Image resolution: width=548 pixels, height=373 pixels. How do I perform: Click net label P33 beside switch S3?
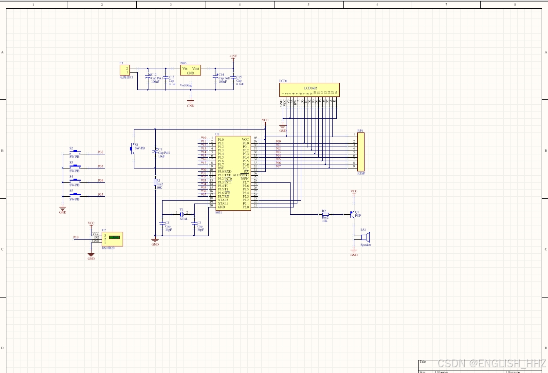(101, 167)
